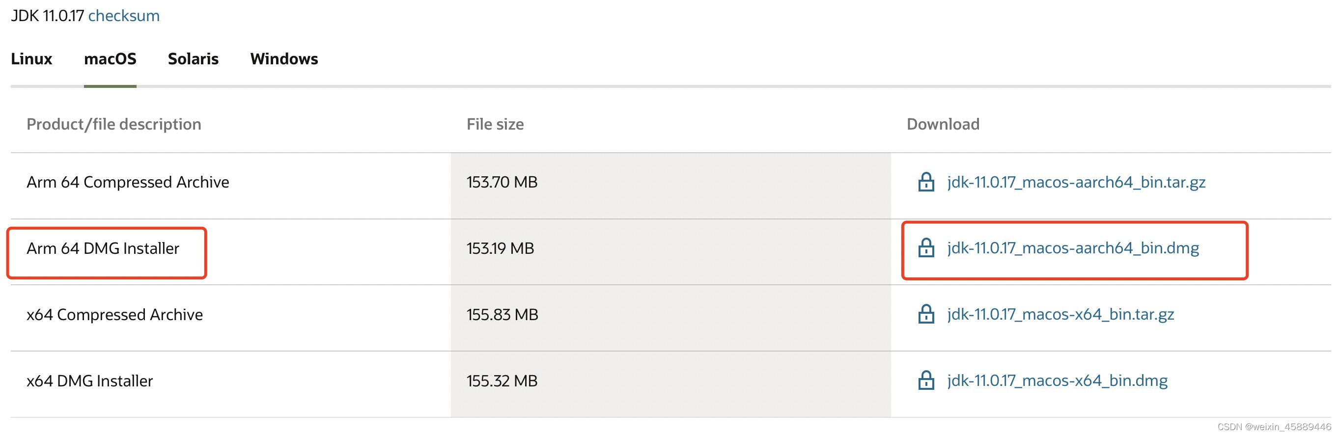Download jdk-11.0.17_macos-x64_bin.tar.gz

click(x=1060, y=314)
